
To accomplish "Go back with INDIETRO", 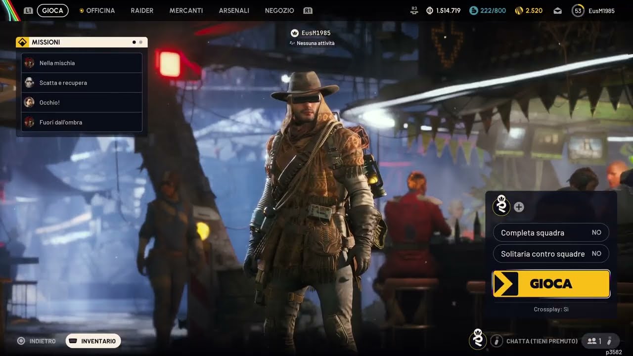I will click(x=43, y=341).
